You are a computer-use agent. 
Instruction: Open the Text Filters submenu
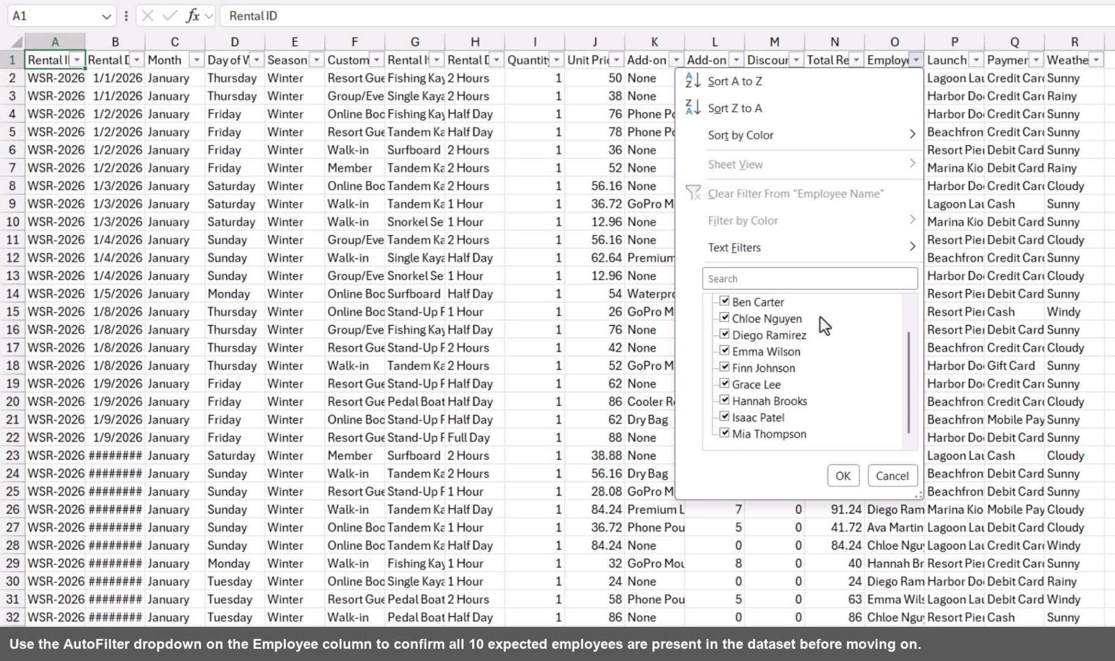(801, 247)
